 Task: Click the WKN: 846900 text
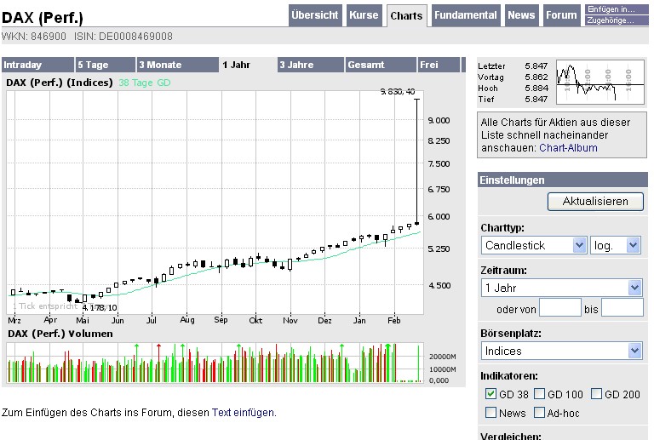(34, 37)
